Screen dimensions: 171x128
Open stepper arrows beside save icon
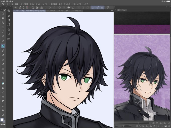(x=45, y=8)
